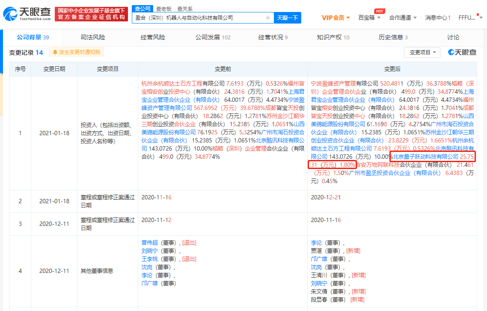This screenshot has width=487, height=311.
Task: Open the 变更项目 filter dropdown
Action: point(422,52)
